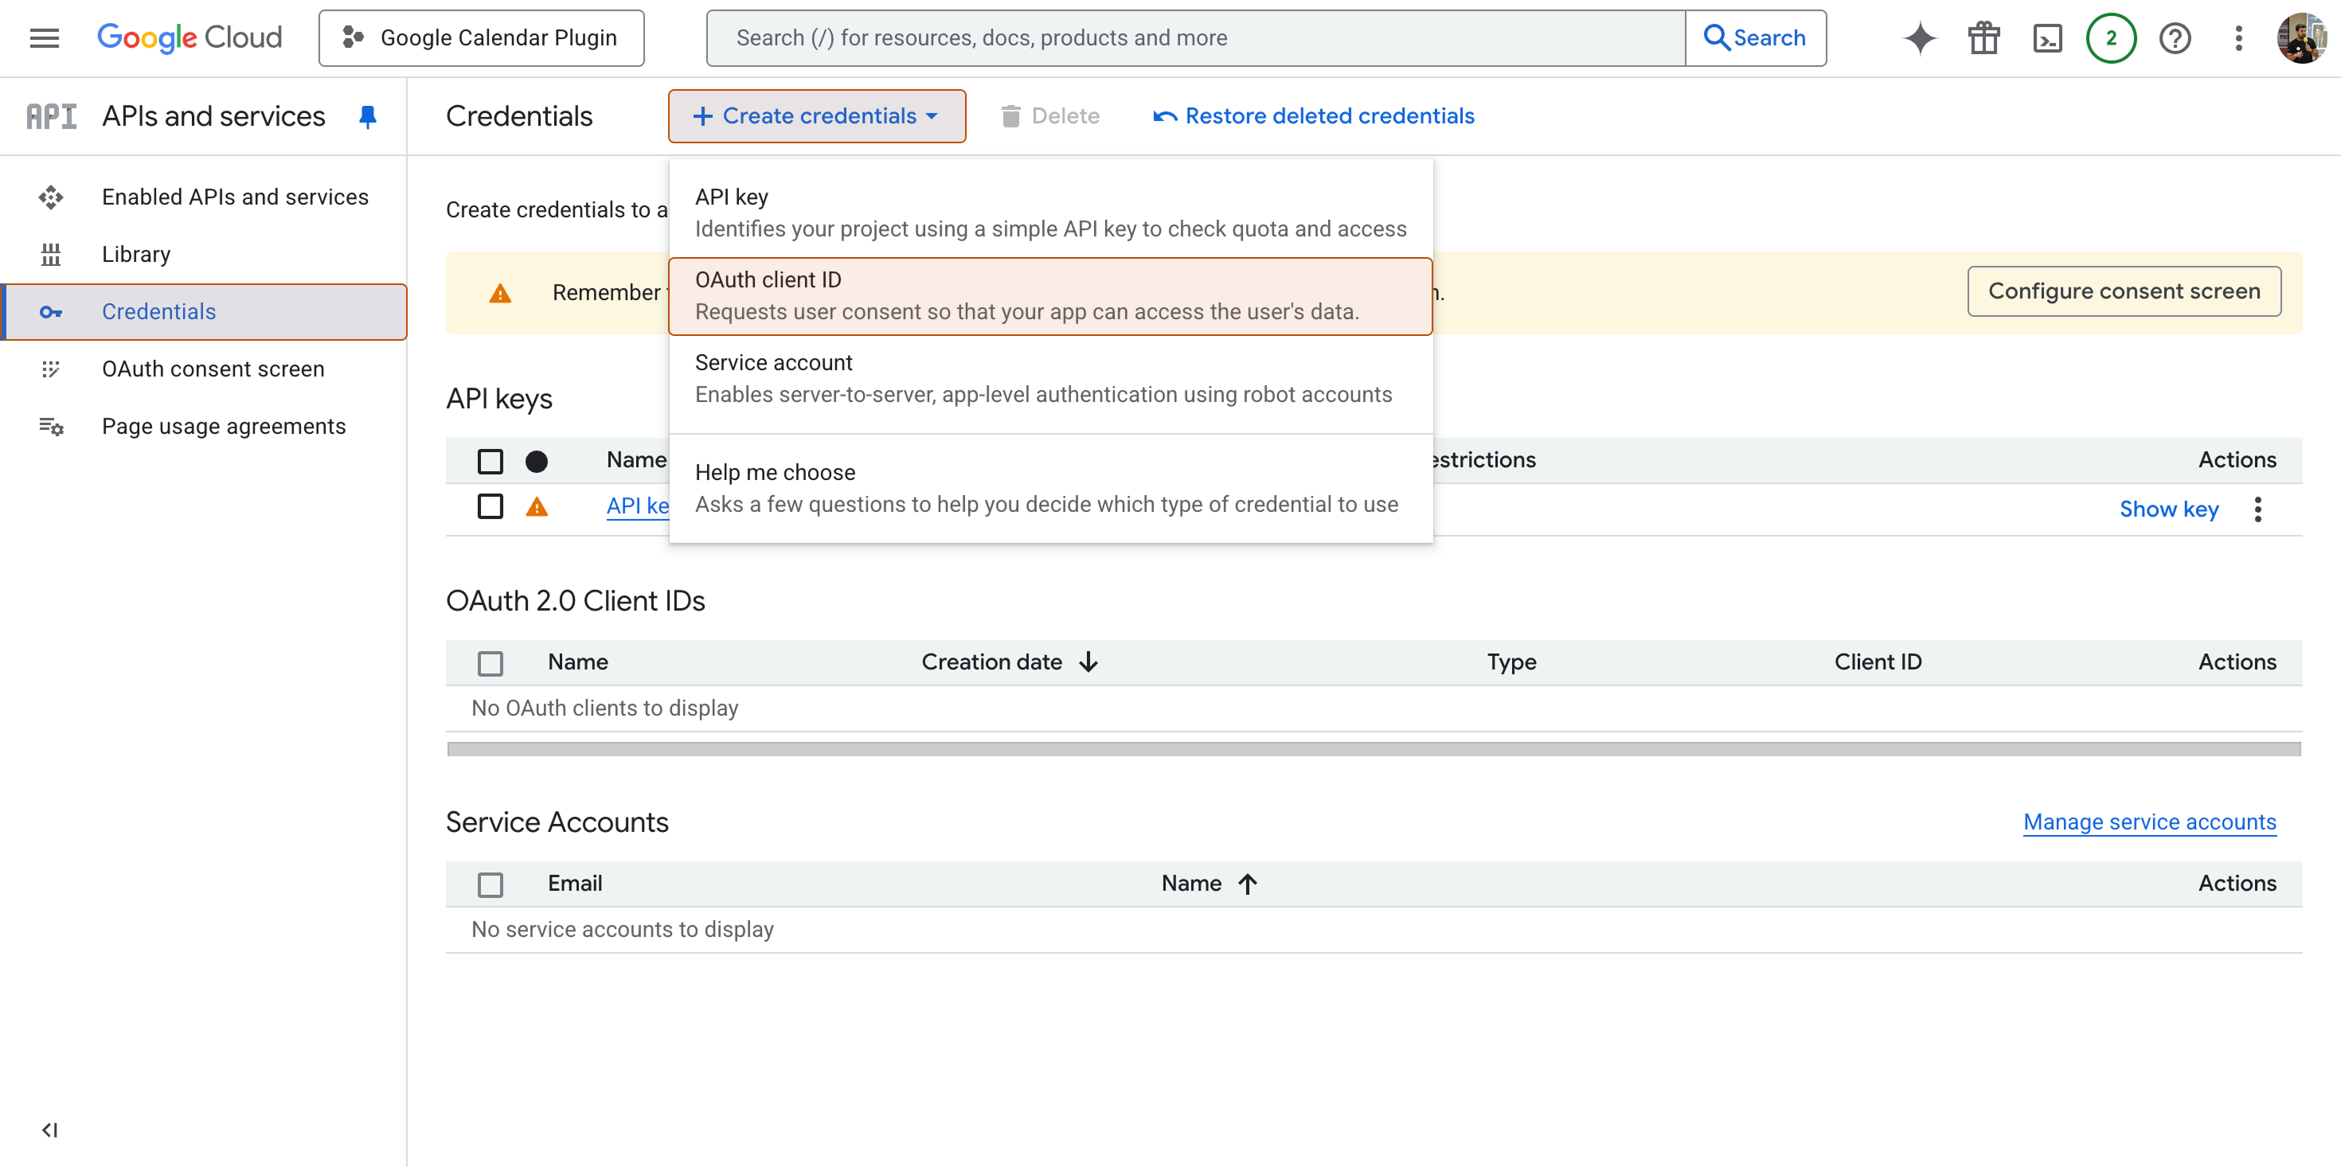
Task: Unpin APIs and services with pin icon
Action: 367,116
